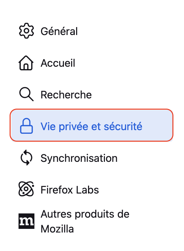
Task: Select the Vie privée et sécurité label
Action: 91,126
